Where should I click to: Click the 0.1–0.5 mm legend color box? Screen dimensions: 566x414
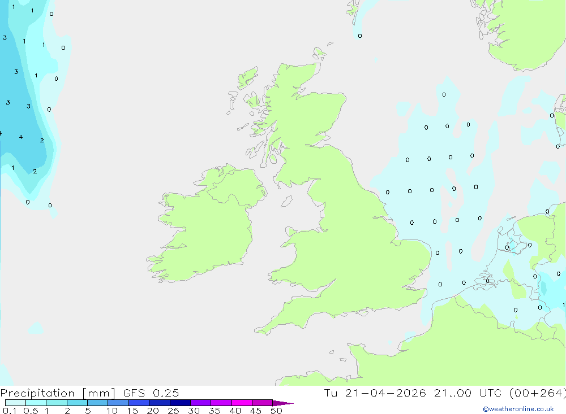pos(15,403)
